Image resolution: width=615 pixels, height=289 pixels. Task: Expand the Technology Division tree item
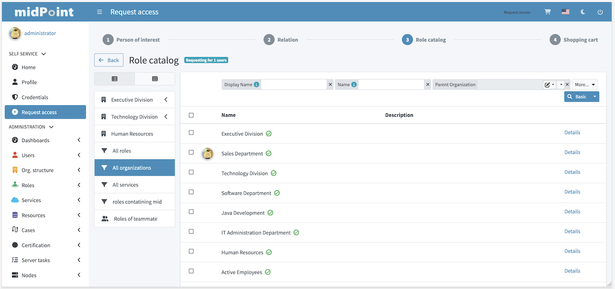coord(167,116)
